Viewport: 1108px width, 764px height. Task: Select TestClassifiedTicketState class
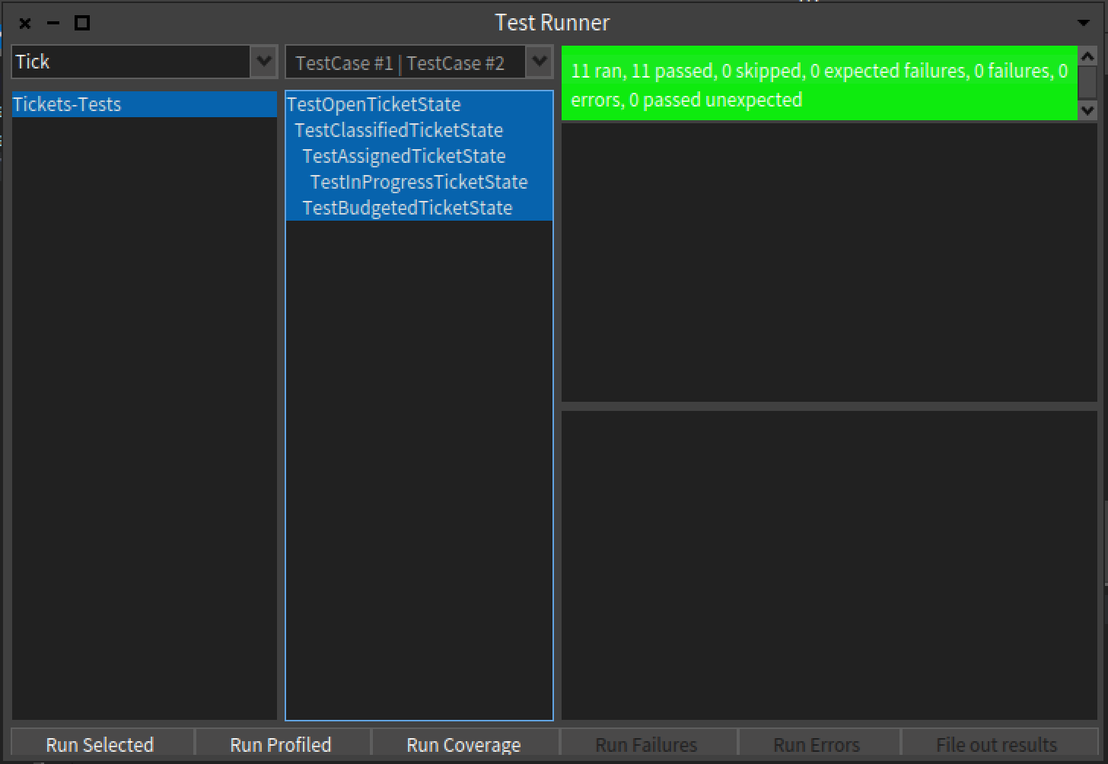point(399,130)
